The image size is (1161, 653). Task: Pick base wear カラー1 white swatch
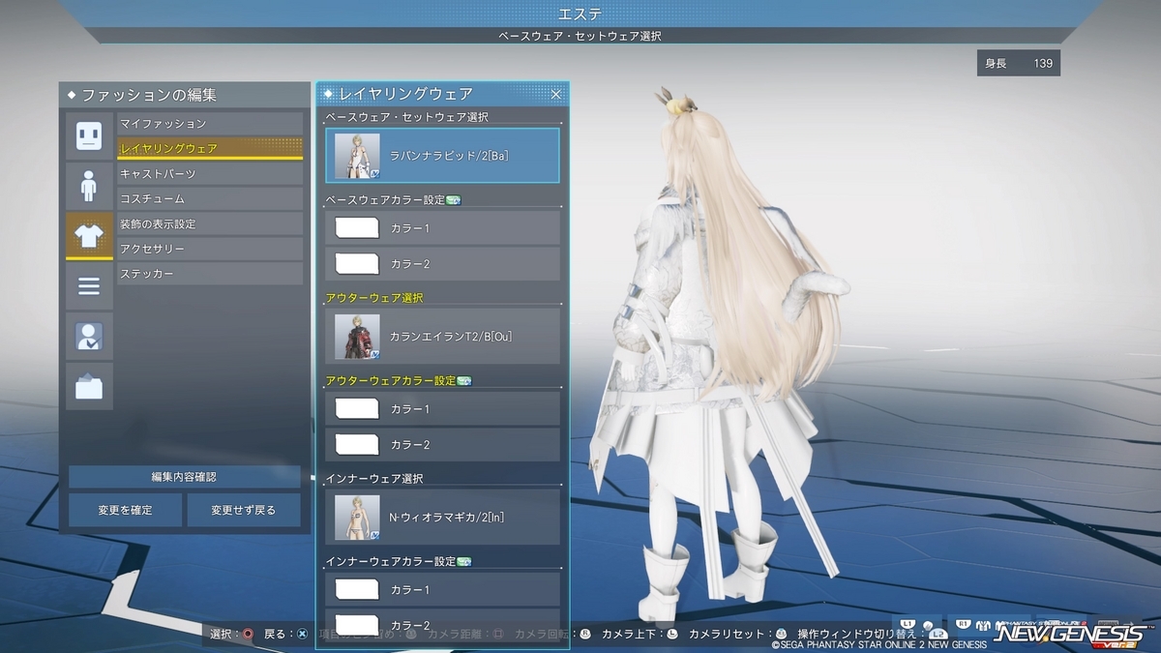[x=356, y=228]
